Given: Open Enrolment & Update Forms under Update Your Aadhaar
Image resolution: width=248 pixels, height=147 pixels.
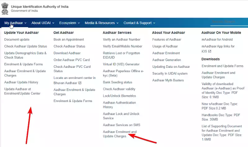Looking at the screenshot, I should click(x=24, y=64).
